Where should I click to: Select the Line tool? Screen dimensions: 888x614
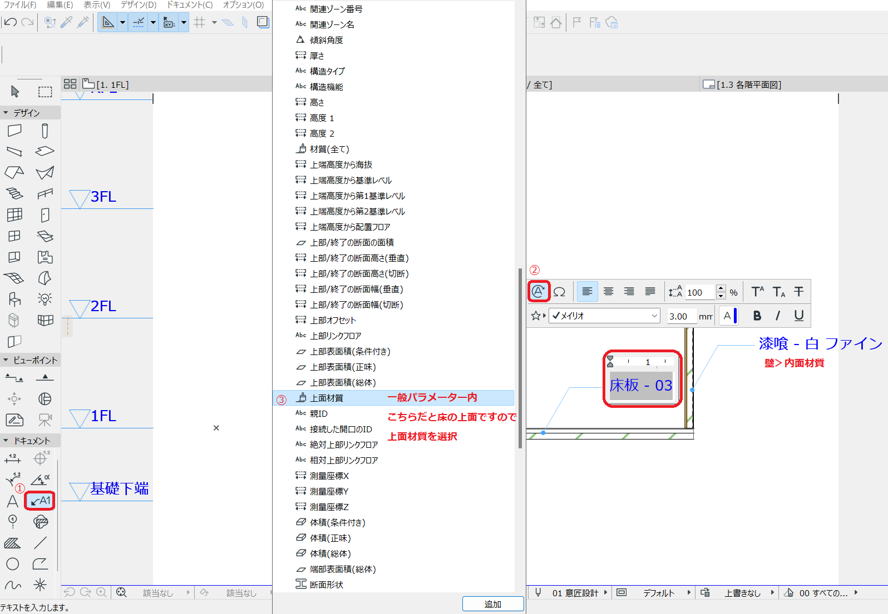point(40,543)
